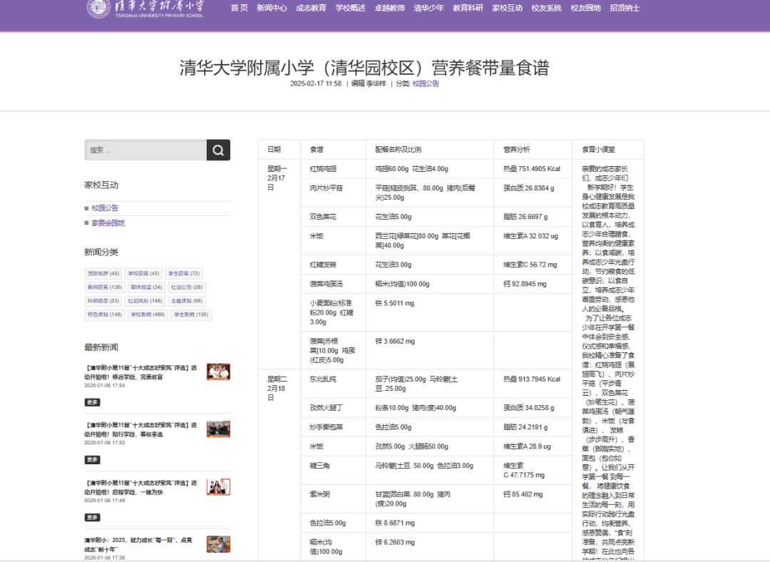Image resolution: width=770 pixels, height=562 pixels.
Task: Click the 营养分析 column header
Action: pos(533,149)
